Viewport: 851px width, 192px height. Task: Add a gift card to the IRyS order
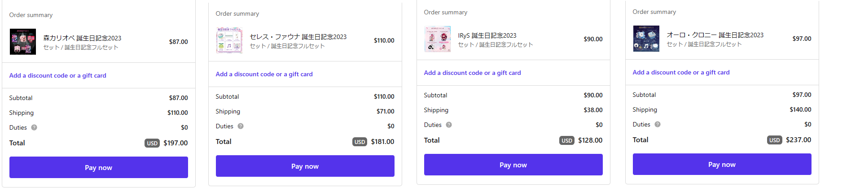click(x=472, y=73)
